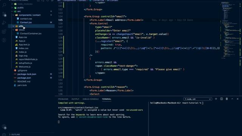Screen dimensions: 242x136
Task: Click the placeholder="Enter email" code line
Action: (x=113, y=31)
